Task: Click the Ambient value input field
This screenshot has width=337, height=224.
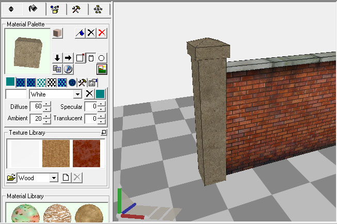Action: (36, 119)
